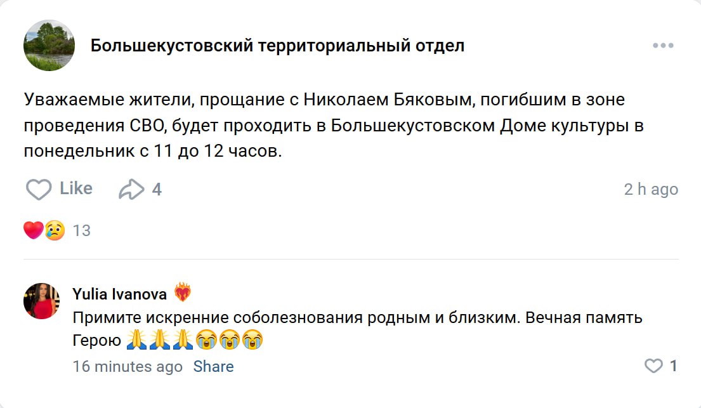Click Yulia Ivanova's condolence comment text
Screen dimensions: 701x408
[x=357, y=318]
